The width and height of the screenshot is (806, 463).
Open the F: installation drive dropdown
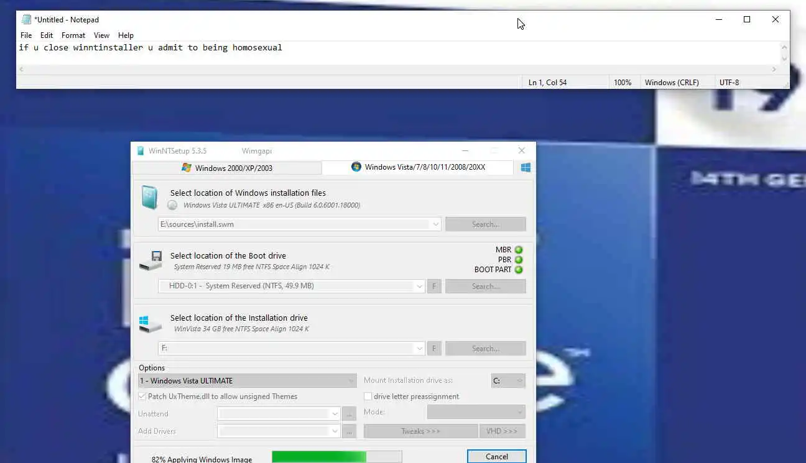click(419, 349)
